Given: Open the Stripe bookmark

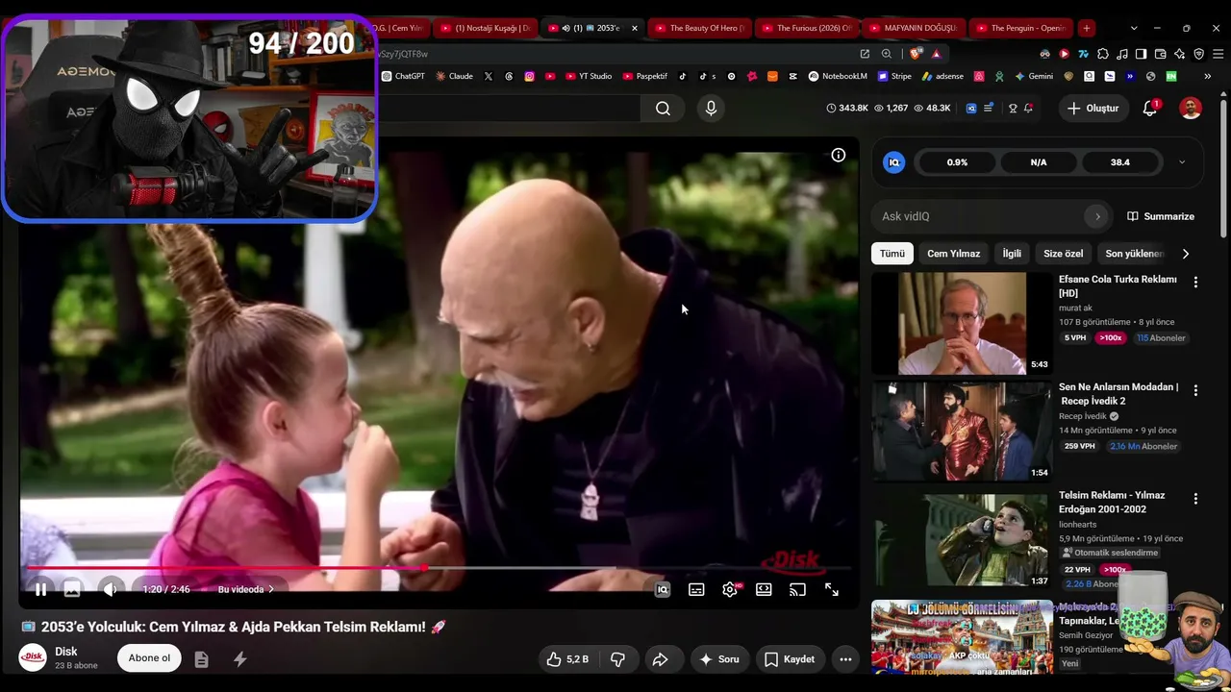Looking at the screenshot, I should click(x=894, y=76).
